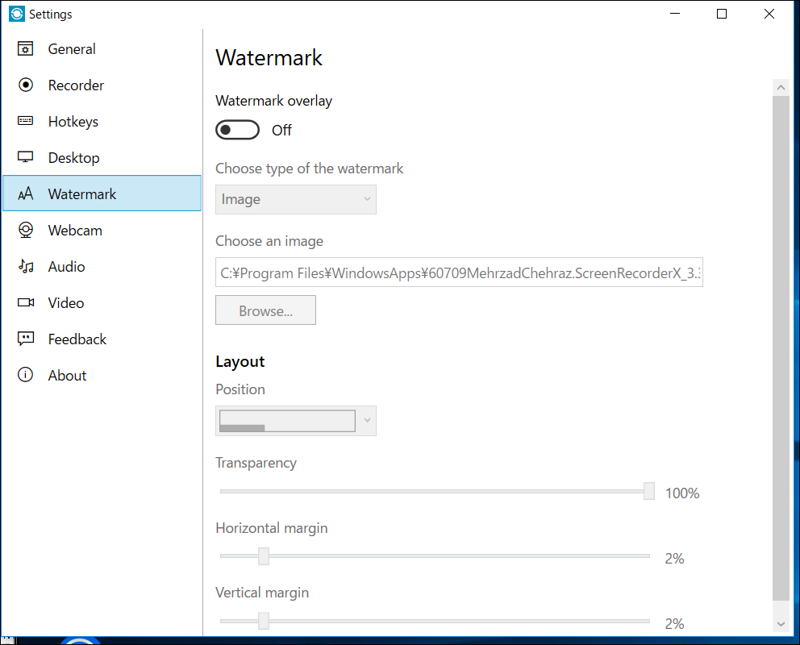Viewport: 800px width, 645px height.
Task: Open the General settings icon
Action: 24,48
